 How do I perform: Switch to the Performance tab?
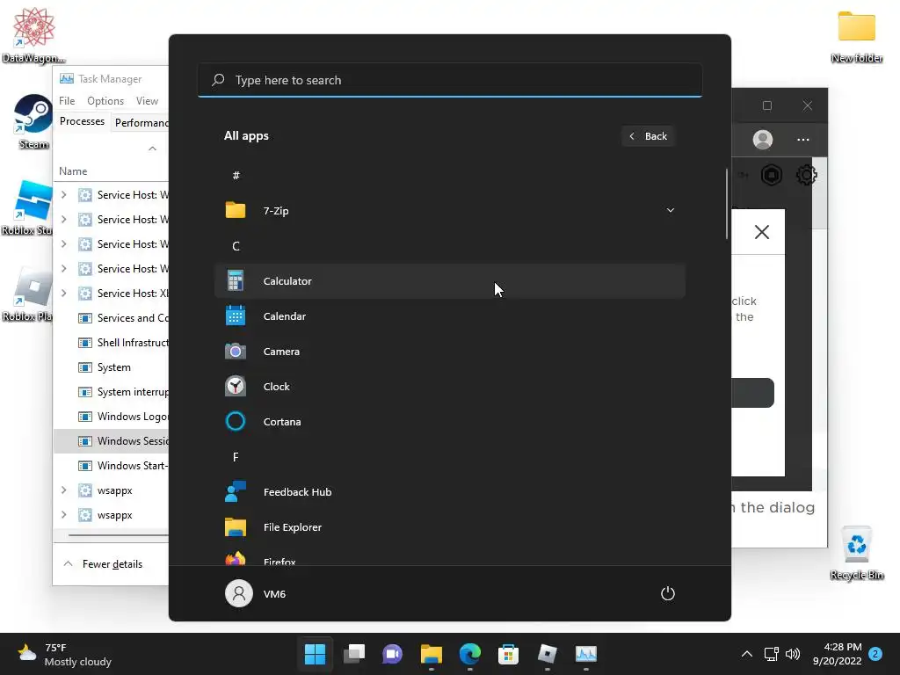click(x=141, y=123)
